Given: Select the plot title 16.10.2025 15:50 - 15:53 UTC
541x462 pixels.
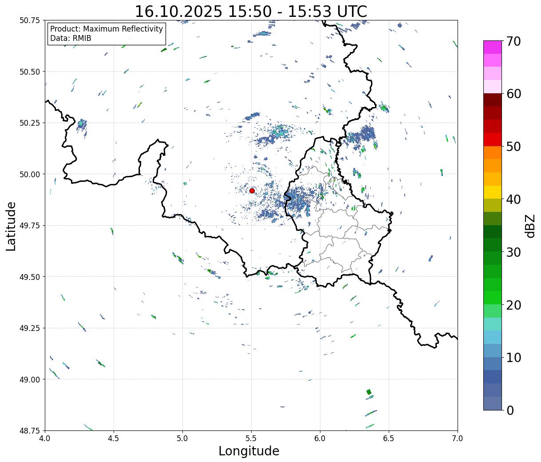Looking at the screenshot, I should [251, 11].
